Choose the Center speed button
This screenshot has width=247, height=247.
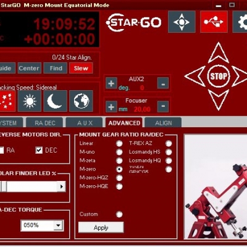[x=29, y=68]
